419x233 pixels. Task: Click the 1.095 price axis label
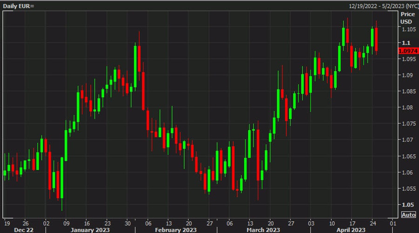[x=409, y=59]
